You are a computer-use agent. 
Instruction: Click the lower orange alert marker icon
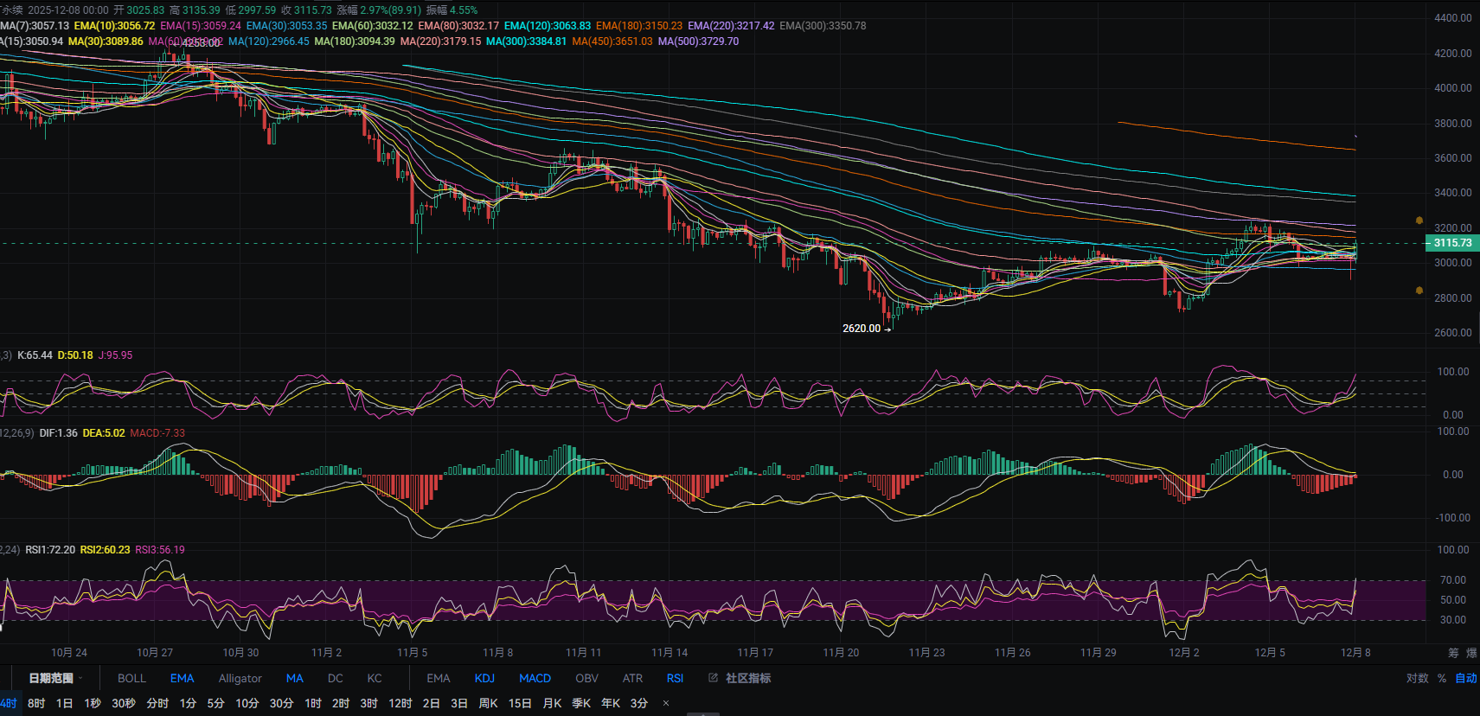pyautogui.click(x=1419, y=291)
